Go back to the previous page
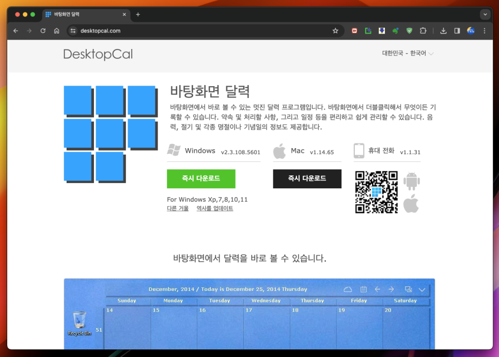Image resolution: width=499 pixels, height=357 pixels. pos(15,31)
